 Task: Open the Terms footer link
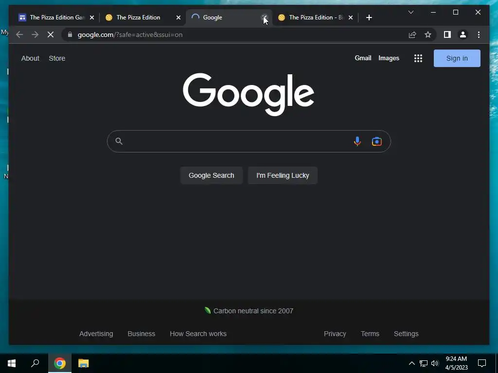click(x=370, y=334)
